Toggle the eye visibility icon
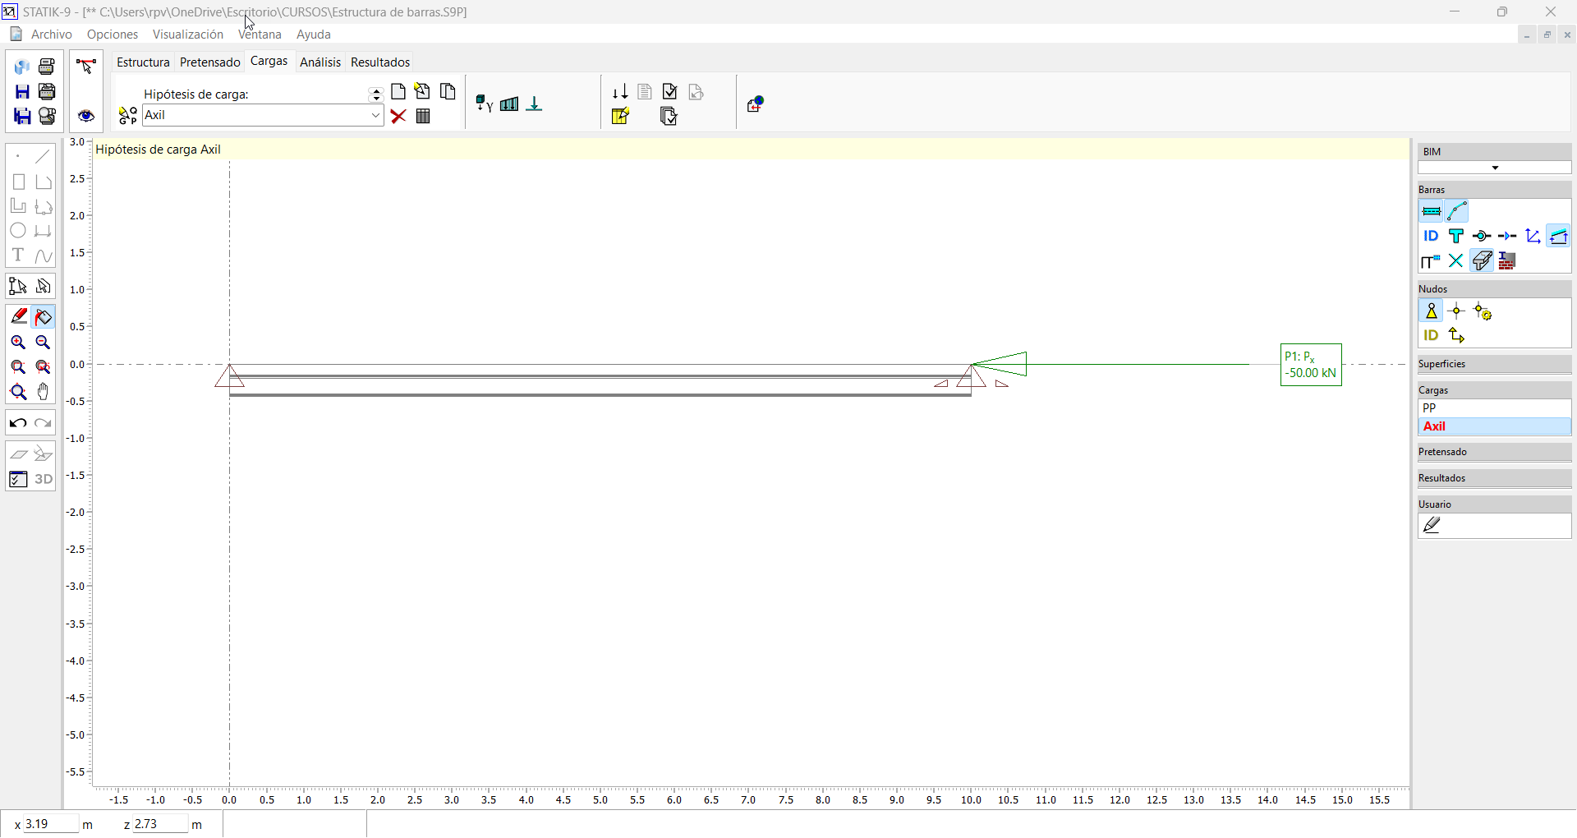 click(86, 116)
